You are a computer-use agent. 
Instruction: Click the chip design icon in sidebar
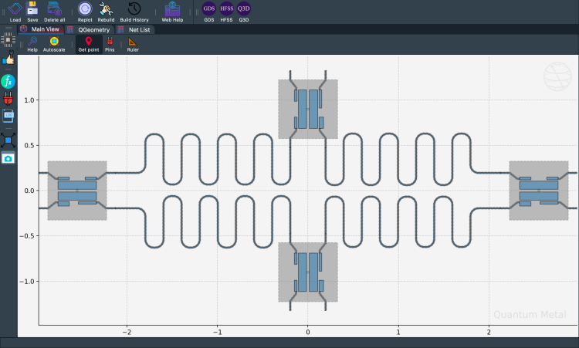(x=8, y=39)
